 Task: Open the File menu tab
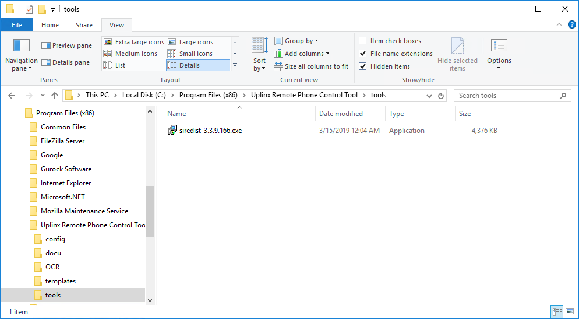[x=17, y=25]
